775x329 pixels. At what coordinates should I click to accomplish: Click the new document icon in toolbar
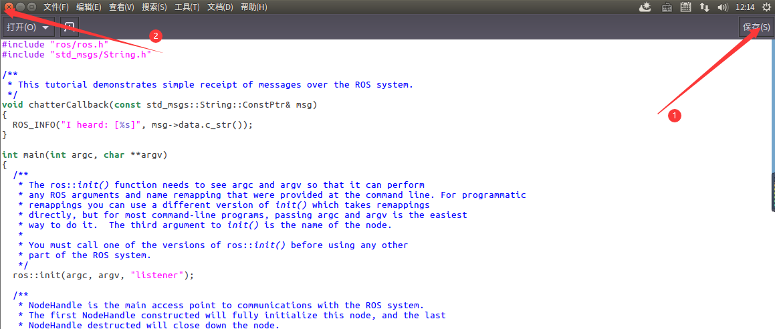pos(70,27)
